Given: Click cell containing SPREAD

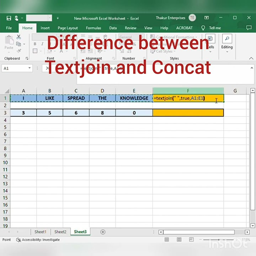Looking at the screenshot, I should [76, 98].
